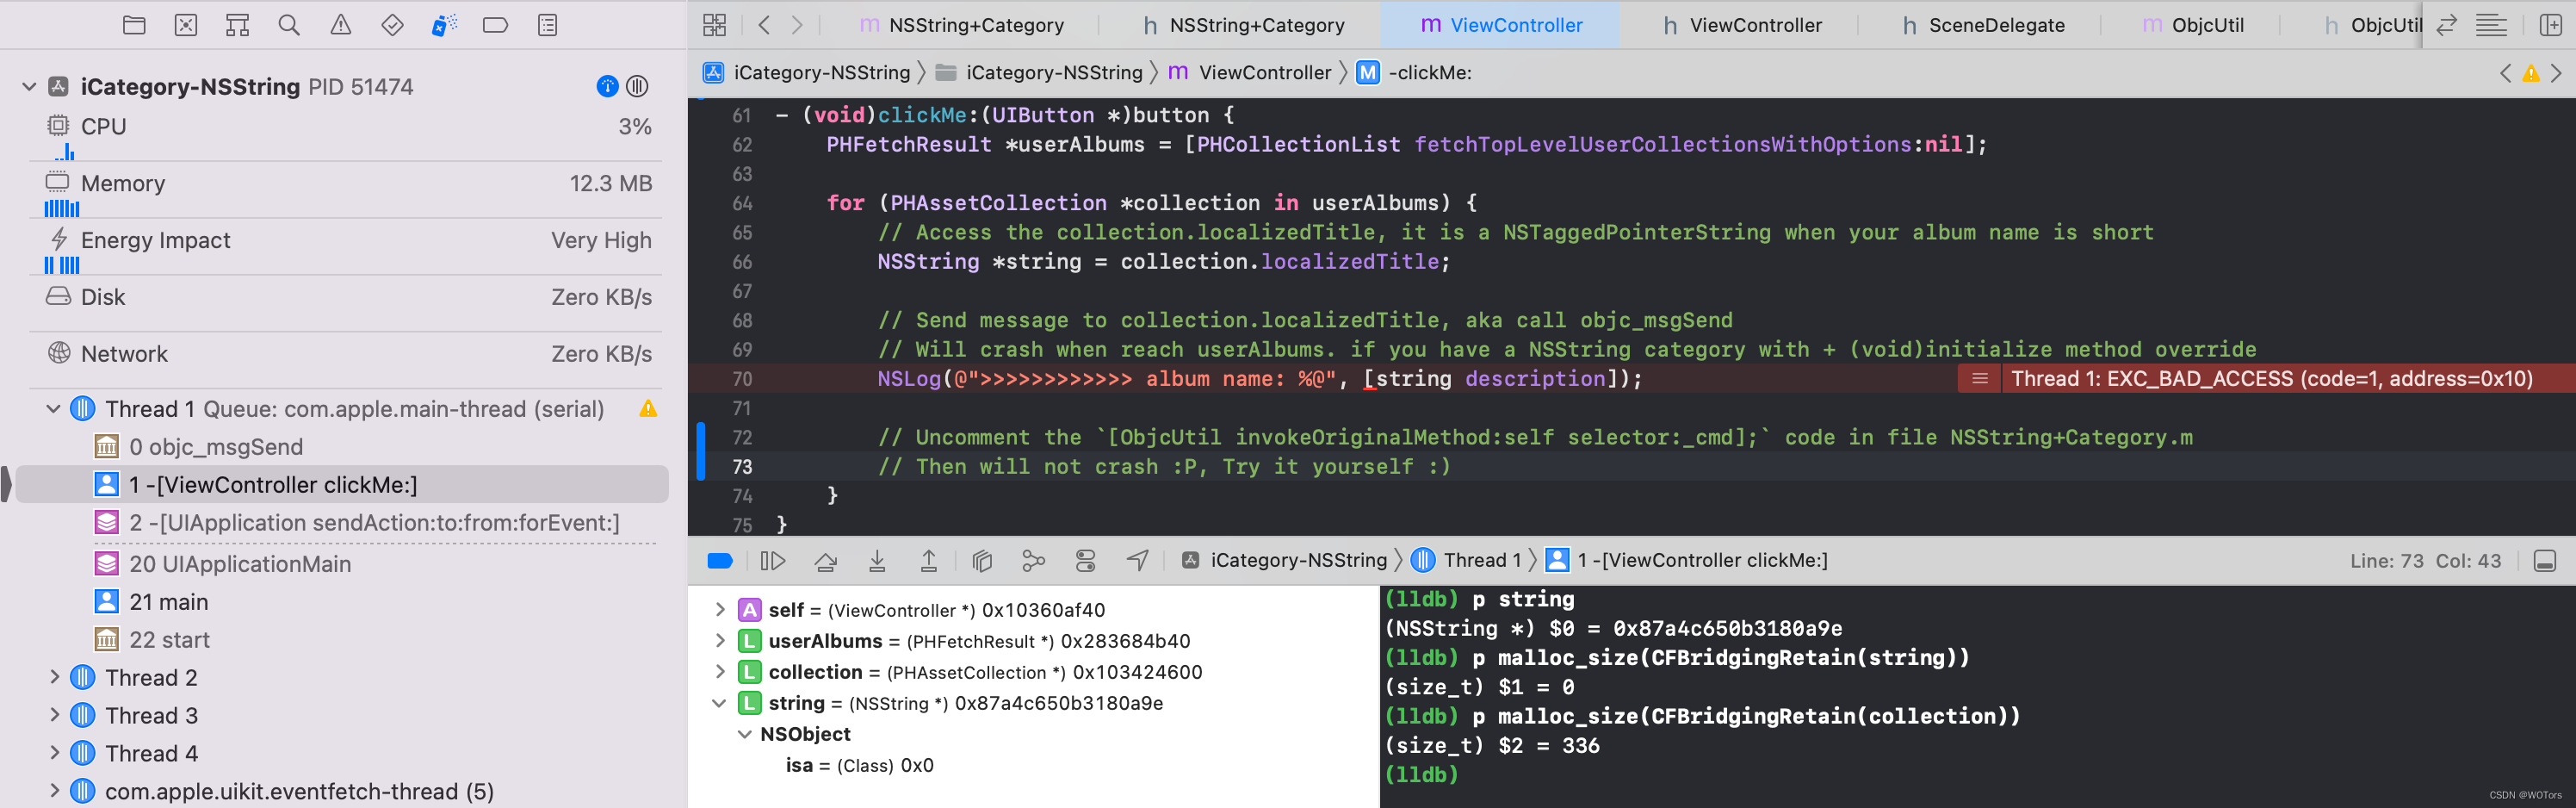Viewport: 2576px width, 808px height.
Task: Click Thread 1 in debug bar path
Action: pos(1467,561)
